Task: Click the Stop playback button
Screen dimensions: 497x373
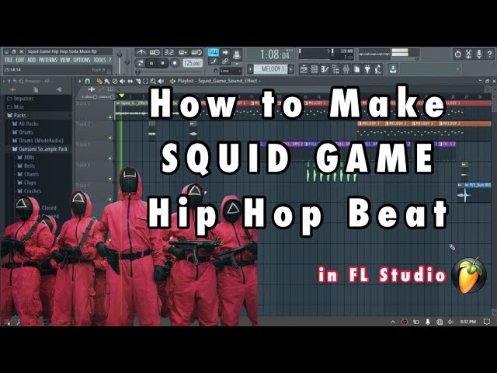Action: pos(162,63)
